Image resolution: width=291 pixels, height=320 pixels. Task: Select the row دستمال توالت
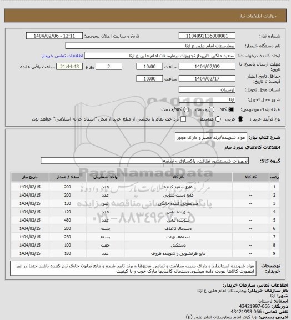click(145, 237)
